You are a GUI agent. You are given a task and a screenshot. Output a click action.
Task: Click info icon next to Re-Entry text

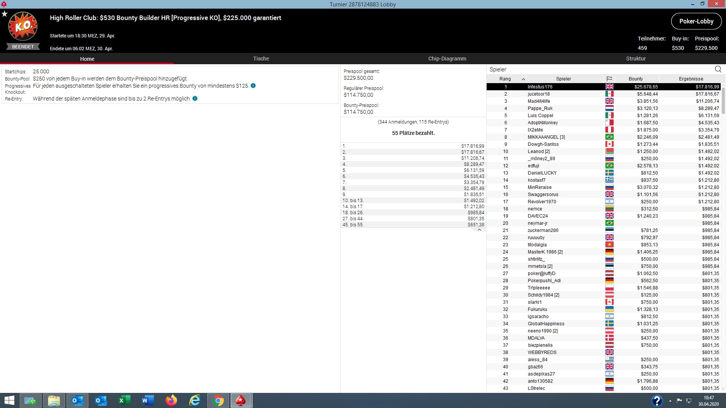[x=195, y=99]
